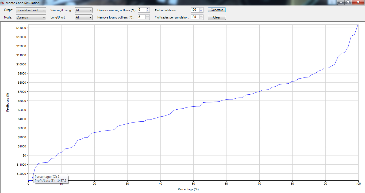Open the Long/Short filter dropdown
This screenshot has height=193, width=365.
click(x=84, y=17)
